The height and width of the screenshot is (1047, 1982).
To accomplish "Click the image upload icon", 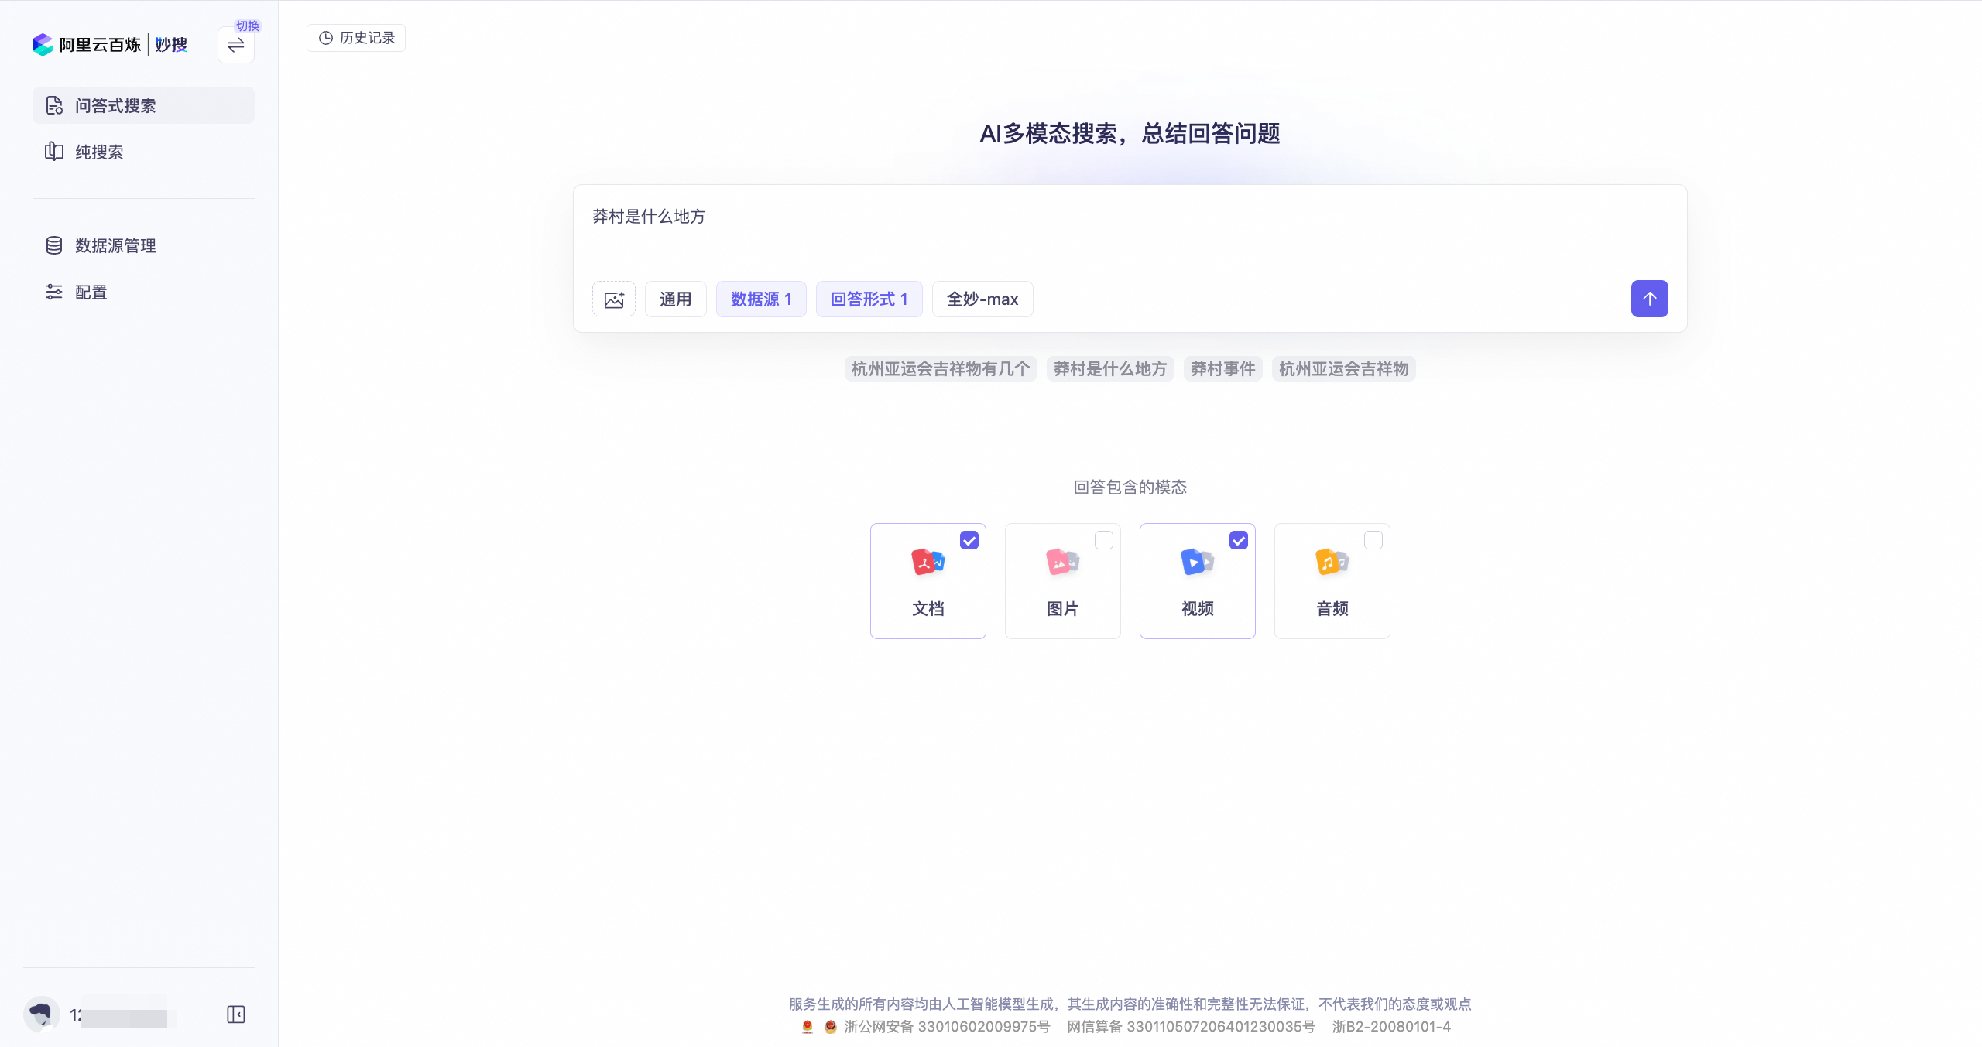I will click(x=613, y=299).
